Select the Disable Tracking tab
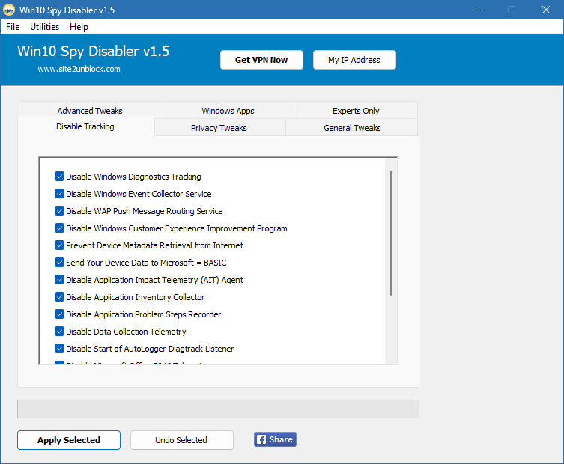This screenshot has height=464, width=564. point(85,126)
